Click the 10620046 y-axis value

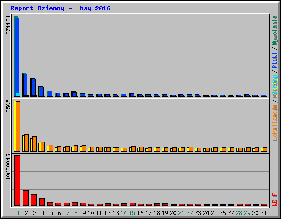point(8,167)
